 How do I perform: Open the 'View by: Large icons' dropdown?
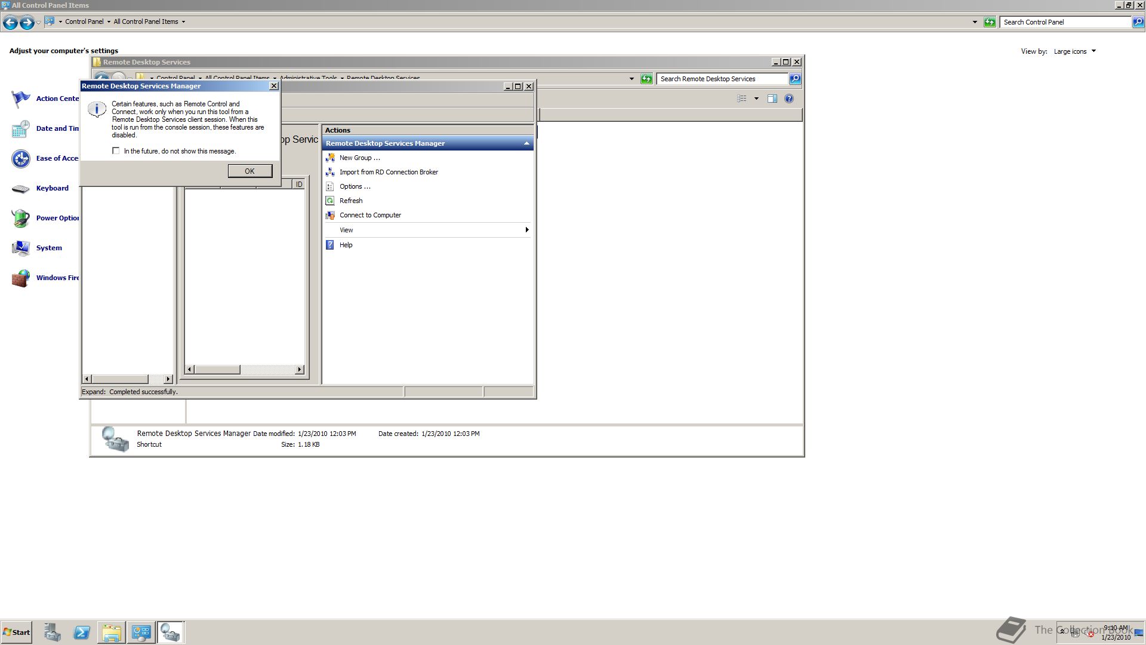(x=1075, y=51)
